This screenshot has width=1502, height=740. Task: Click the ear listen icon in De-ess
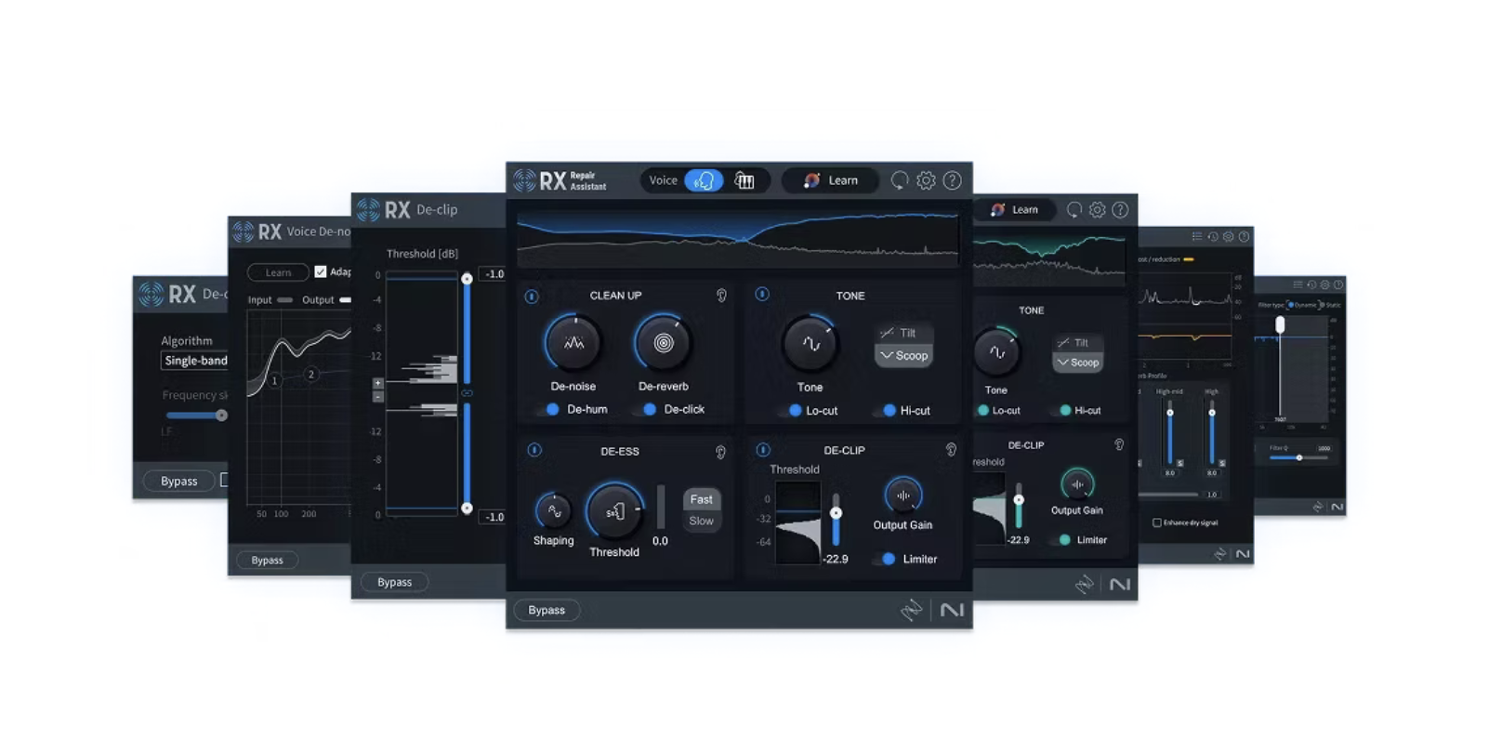pyautogui.click(x=720, y=452)
